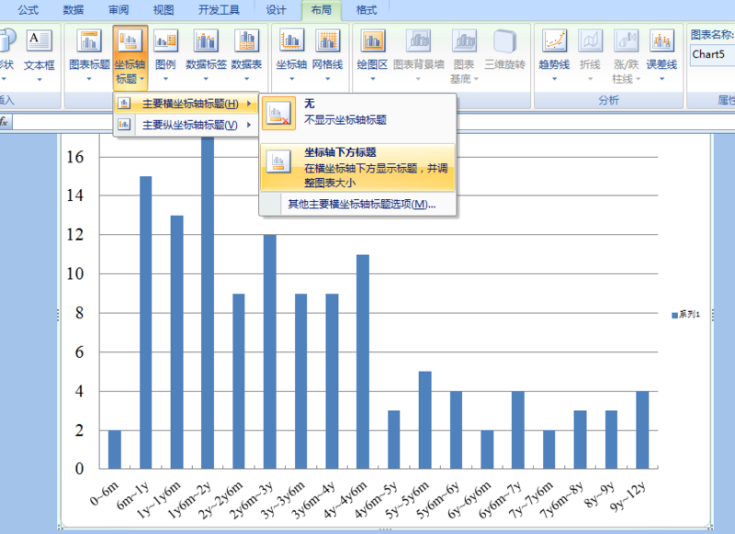The height and width of the screenshot is (534, 735).
Task: Select the 系列1 legend entry
Action: click(x=685, y=315)
